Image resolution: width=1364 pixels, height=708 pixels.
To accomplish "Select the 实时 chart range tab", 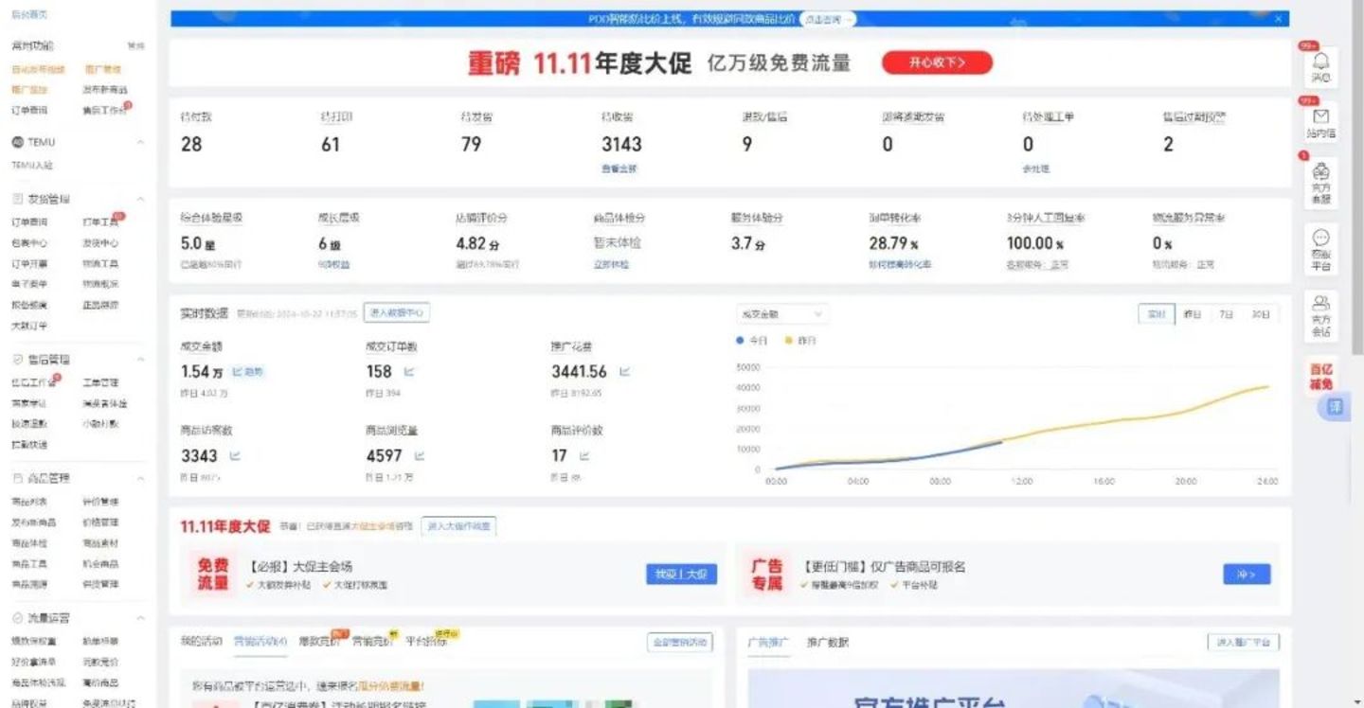I will (1156, 314).
